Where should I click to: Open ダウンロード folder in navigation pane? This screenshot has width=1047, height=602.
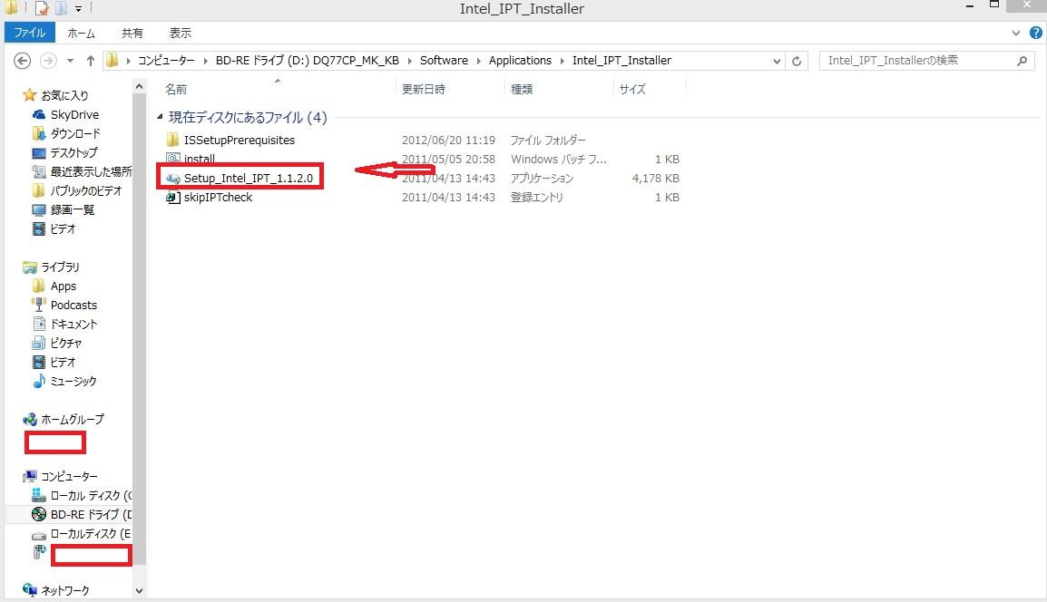74,133
